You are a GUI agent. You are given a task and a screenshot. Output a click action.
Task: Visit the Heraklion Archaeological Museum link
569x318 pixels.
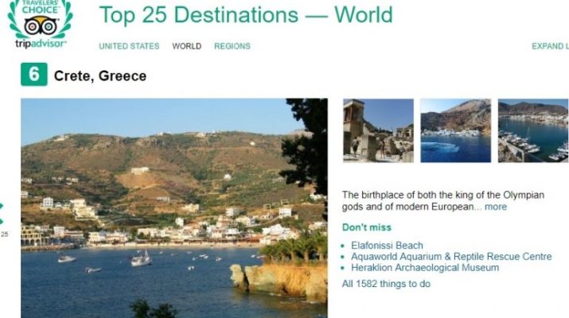(x=425, y=268)
